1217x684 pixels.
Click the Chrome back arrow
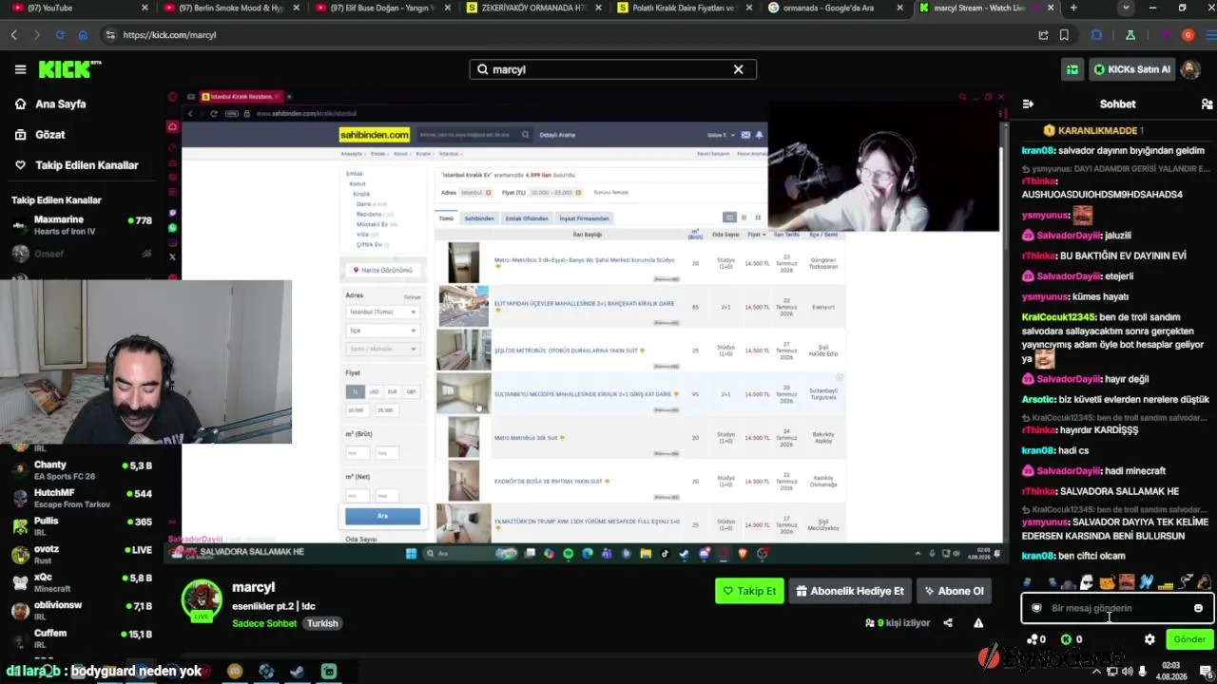coord(14,35)
